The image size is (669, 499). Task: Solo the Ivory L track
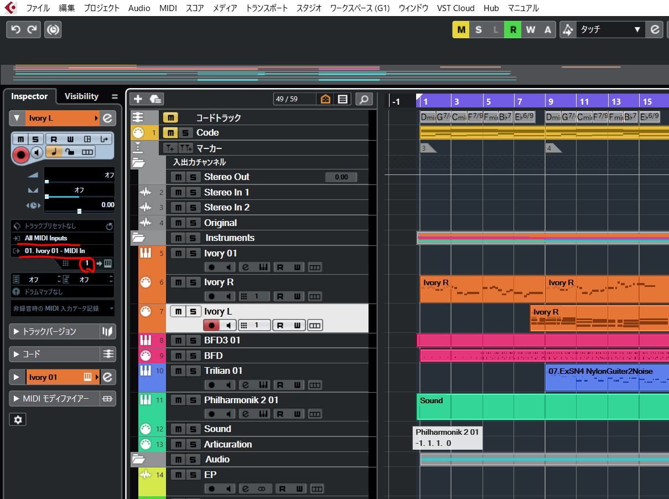(x=193, y=311)
